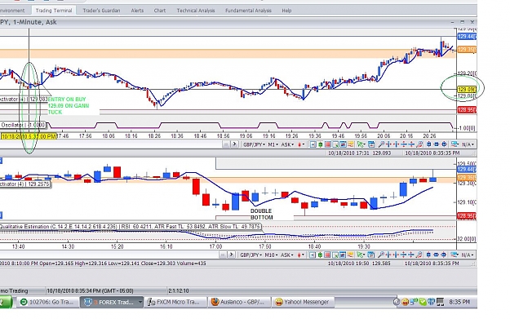Open the M1 timeframe dropdown
Image resolution: width=510 pixels, height=319 pixels.
273,144
